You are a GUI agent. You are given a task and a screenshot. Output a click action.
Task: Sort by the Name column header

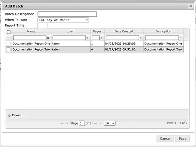pyautogui.click(x=31, y=31)
